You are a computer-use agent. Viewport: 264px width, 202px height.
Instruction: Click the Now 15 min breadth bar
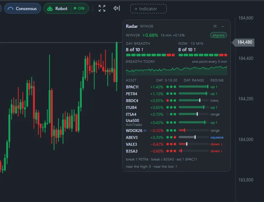click(203, 55)
